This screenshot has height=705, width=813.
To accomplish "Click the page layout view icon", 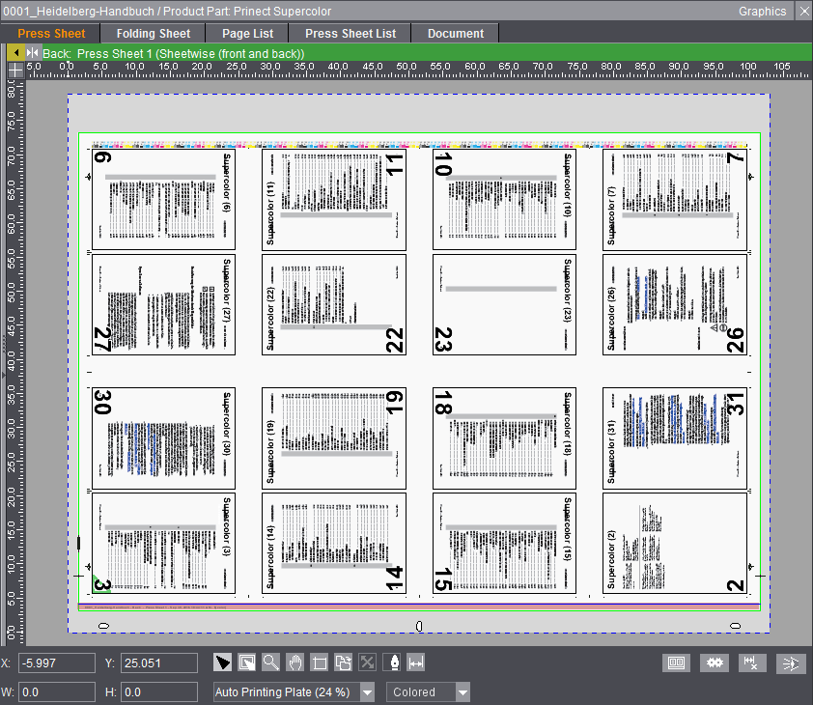I will pos(677,663).
